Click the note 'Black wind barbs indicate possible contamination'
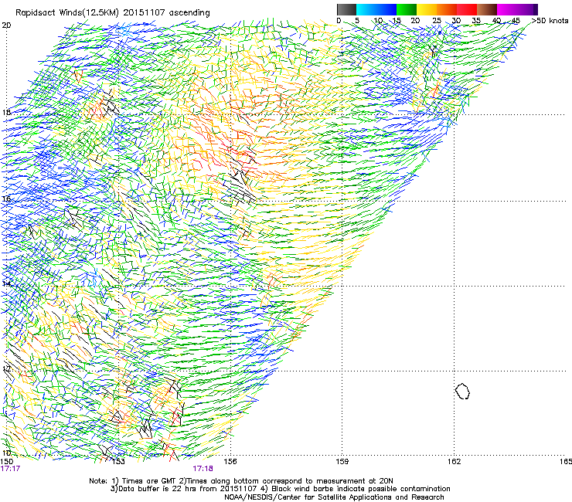This screenshot has width=572, height=502. [x=360, y=489]
